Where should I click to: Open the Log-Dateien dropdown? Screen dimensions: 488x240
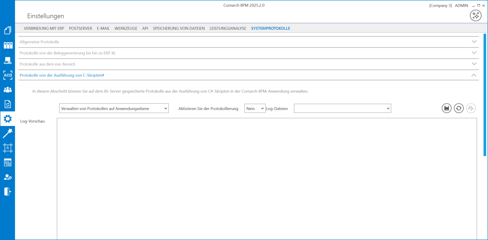point(342,108)
